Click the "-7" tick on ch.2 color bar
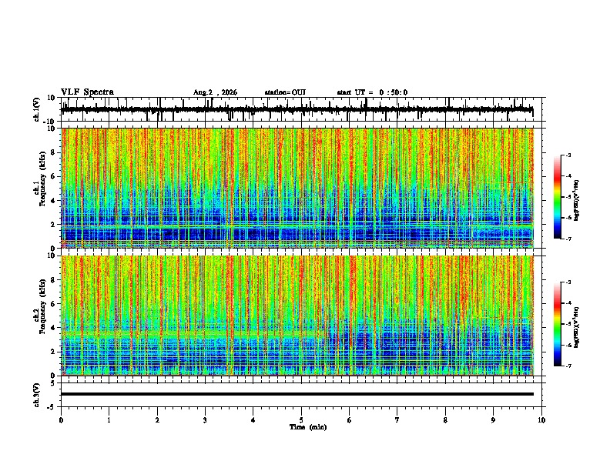Screen dimensions: 610x471 coord(568,366)
